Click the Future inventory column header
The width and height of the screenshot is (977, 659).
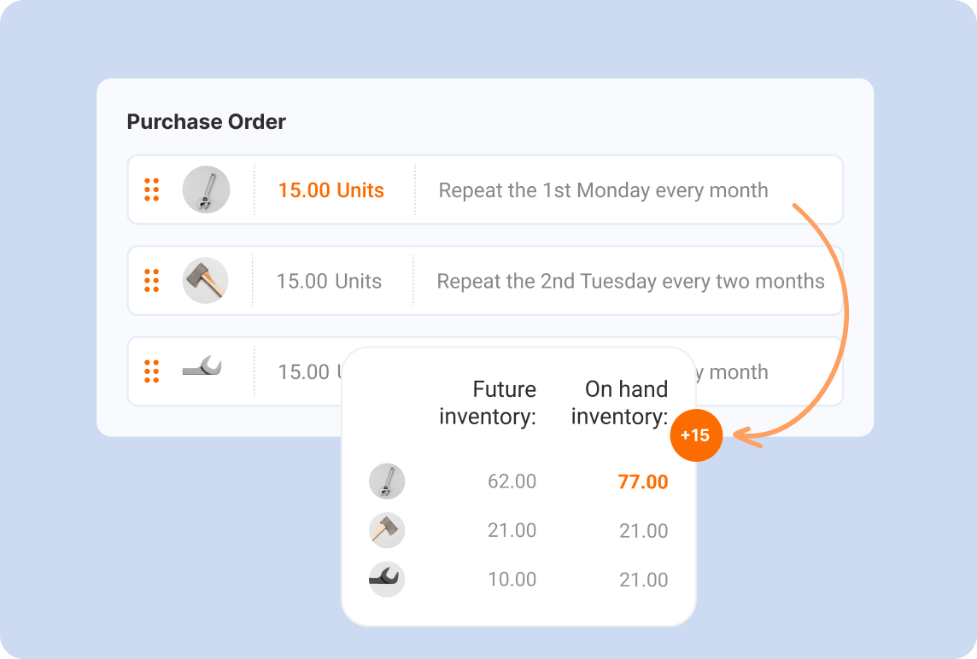pyautogui.click(x=488, y=403)
